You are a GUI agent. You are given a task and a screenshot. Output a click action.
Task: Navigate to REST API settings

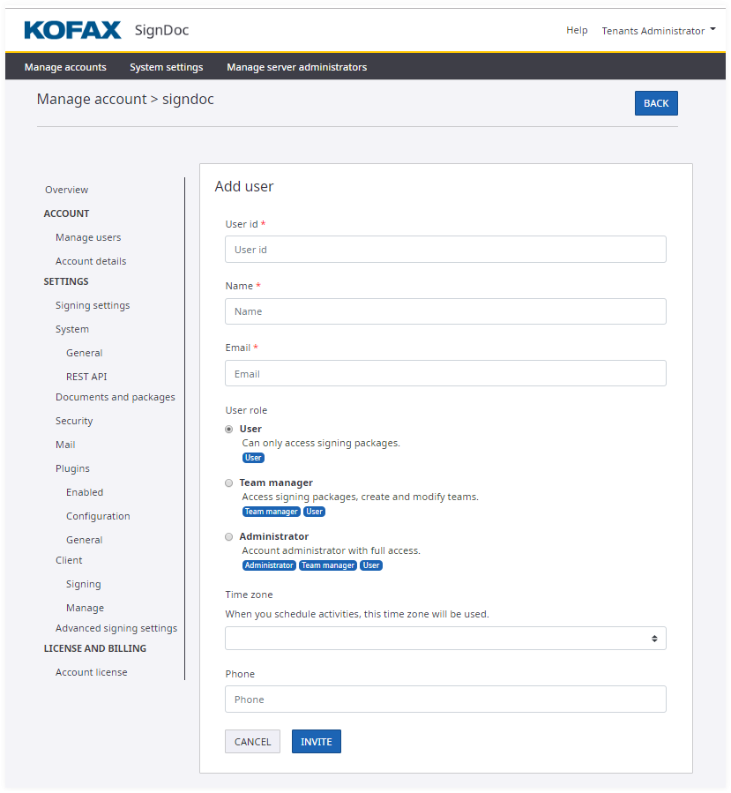pos(86,377)
